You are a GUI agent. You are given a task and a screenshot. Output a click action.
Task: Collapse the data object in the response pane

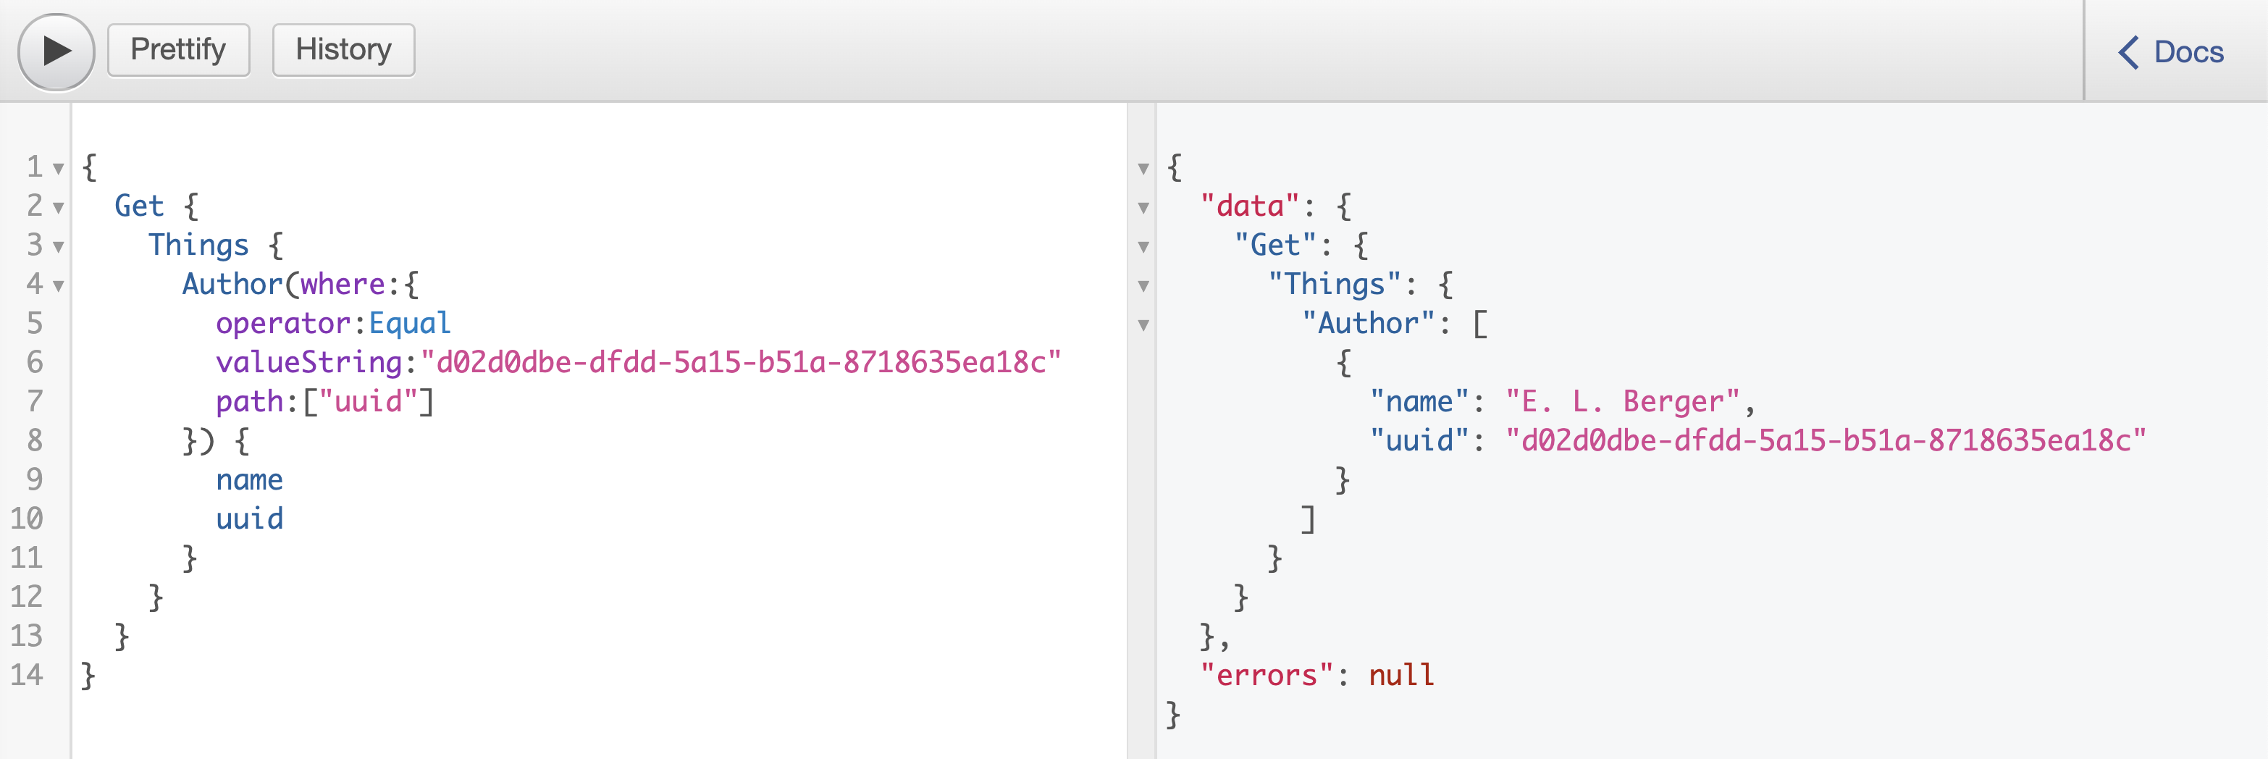1142,209
